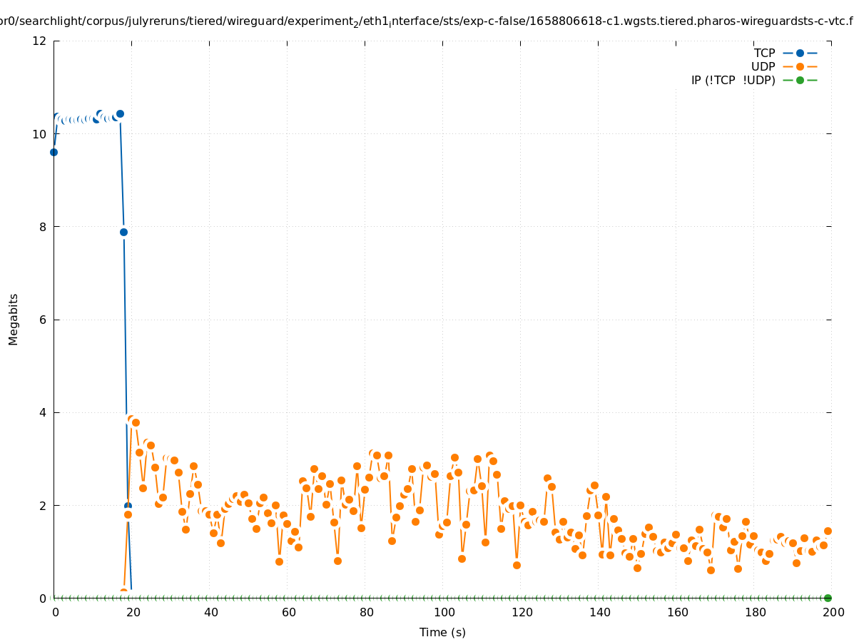Select the first TCP data point at time 0
This screenshot has height=642, width=854.
coord(54,152)
